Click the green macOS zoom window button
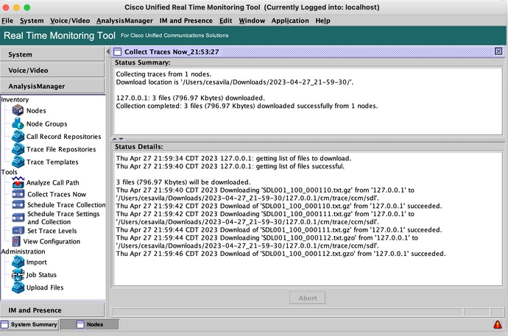The width and height of the screenshot is (508, 336). (27, 7)
